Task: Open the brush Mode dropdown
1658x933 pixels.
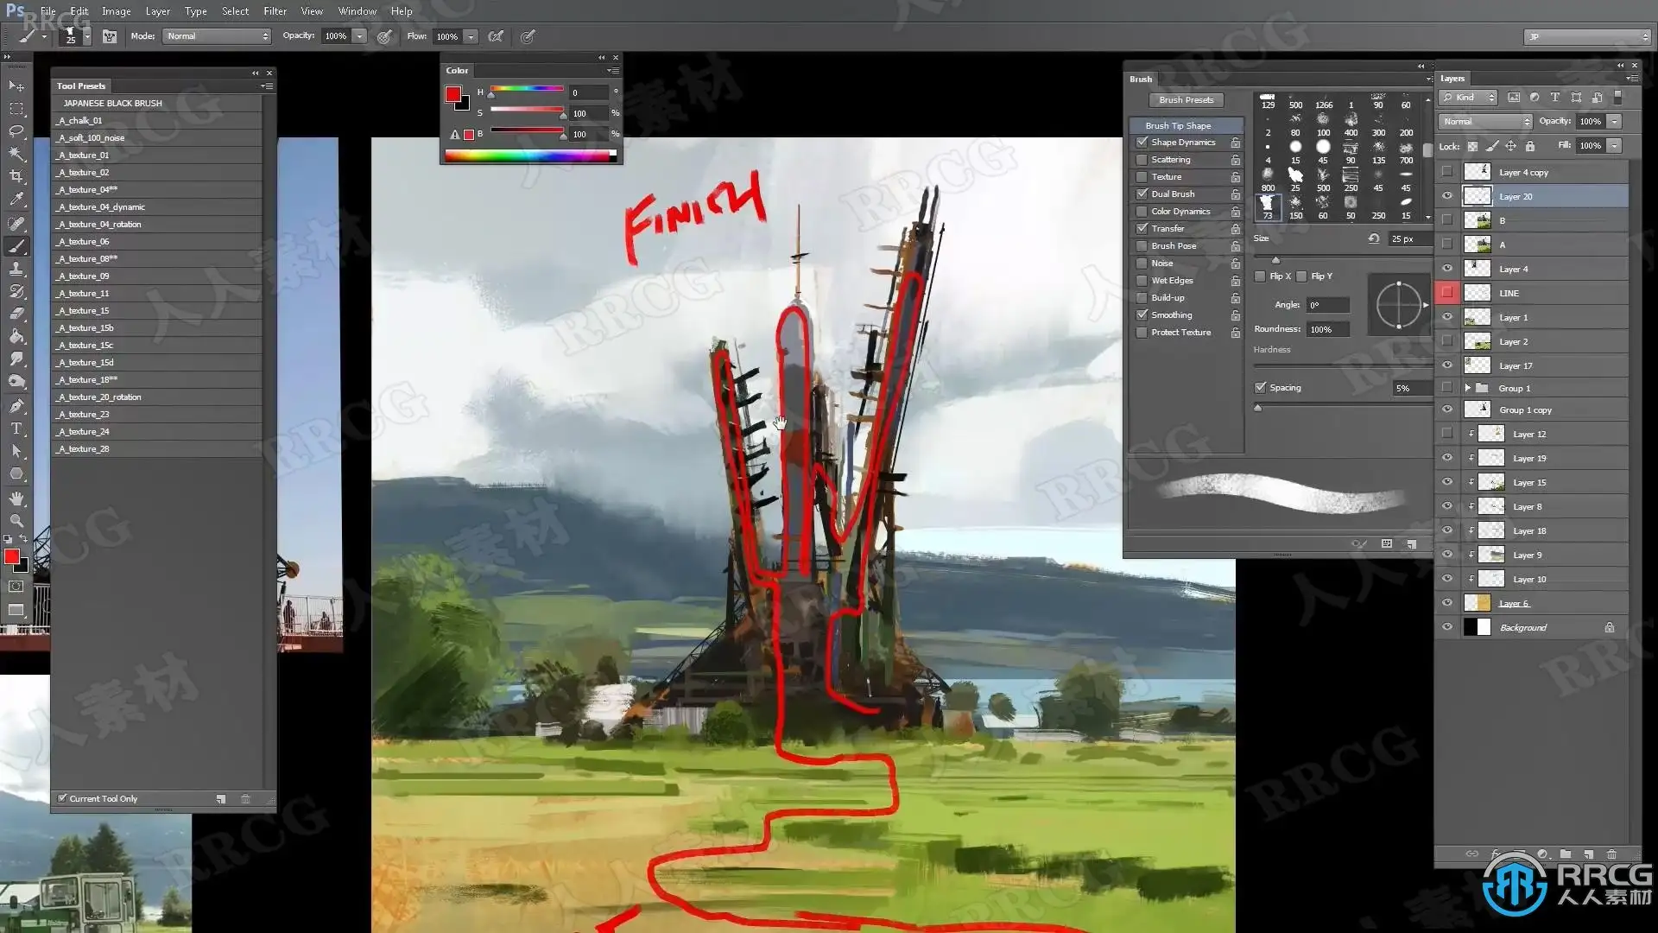Action: [x=217, y=36]
